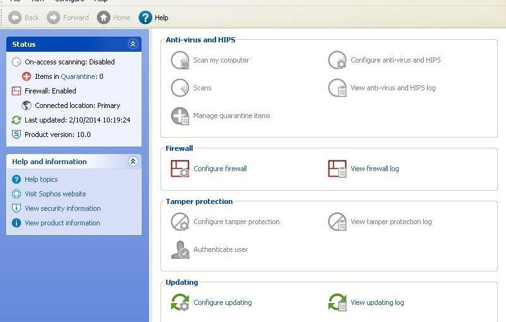Open Configure anti-virus and HIPS
The width and height of the screenshot is (506, 322).
click(x=384, y=60)
